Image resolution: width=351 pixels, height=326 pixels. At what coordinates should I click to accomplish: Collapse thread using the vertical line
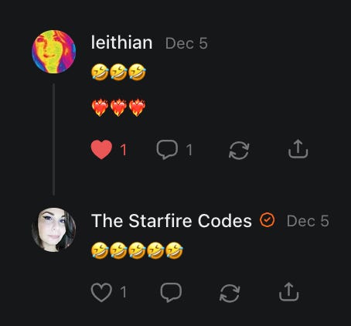(53, 139)
